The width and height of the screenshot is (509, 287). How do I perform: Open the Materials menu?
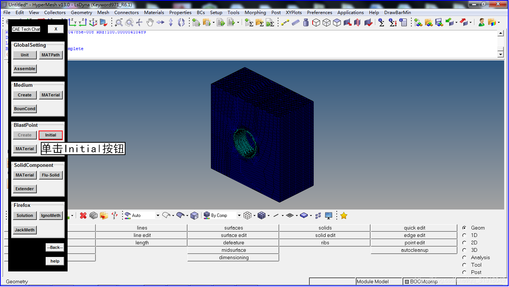point(154,12)
